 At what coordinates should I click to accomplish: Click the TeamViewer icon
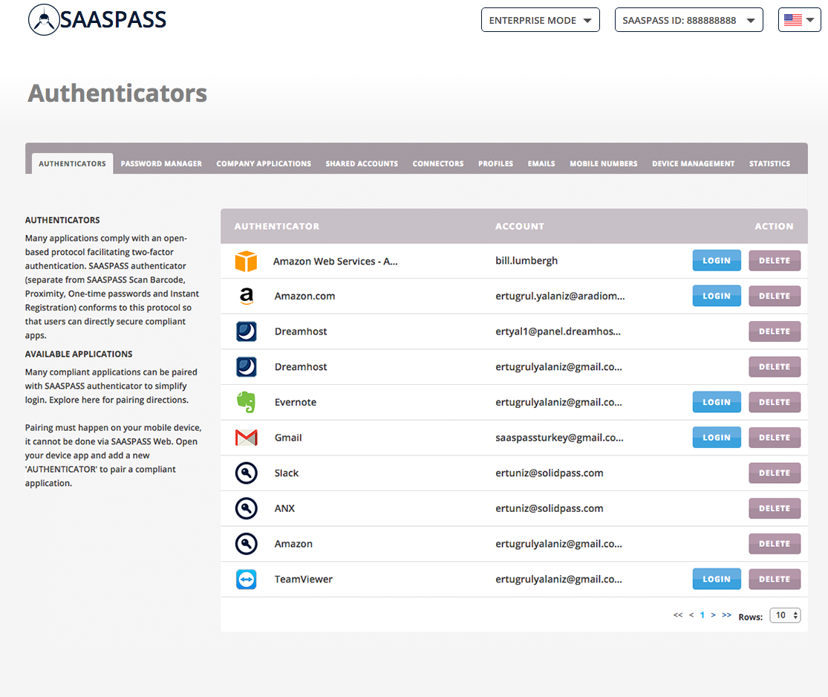click(x=246, y=579)
